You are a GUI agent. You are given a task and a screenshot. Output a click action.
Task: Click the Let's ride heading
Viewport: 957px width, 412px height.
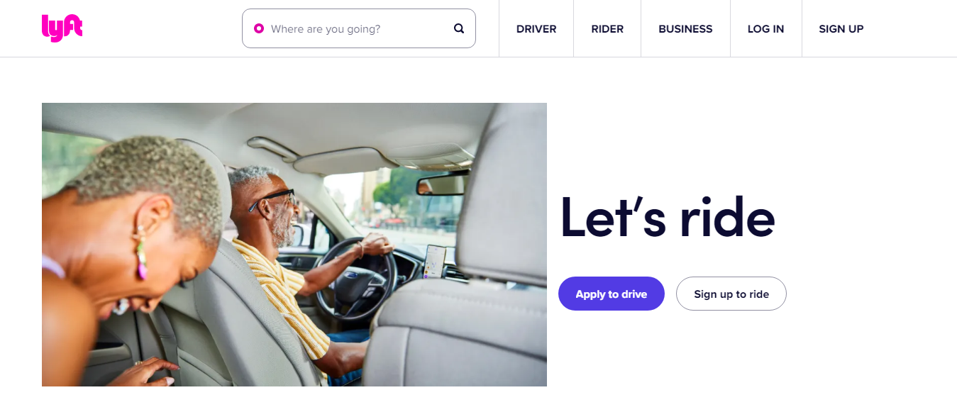pyautogui.click(x=668, y=216)
